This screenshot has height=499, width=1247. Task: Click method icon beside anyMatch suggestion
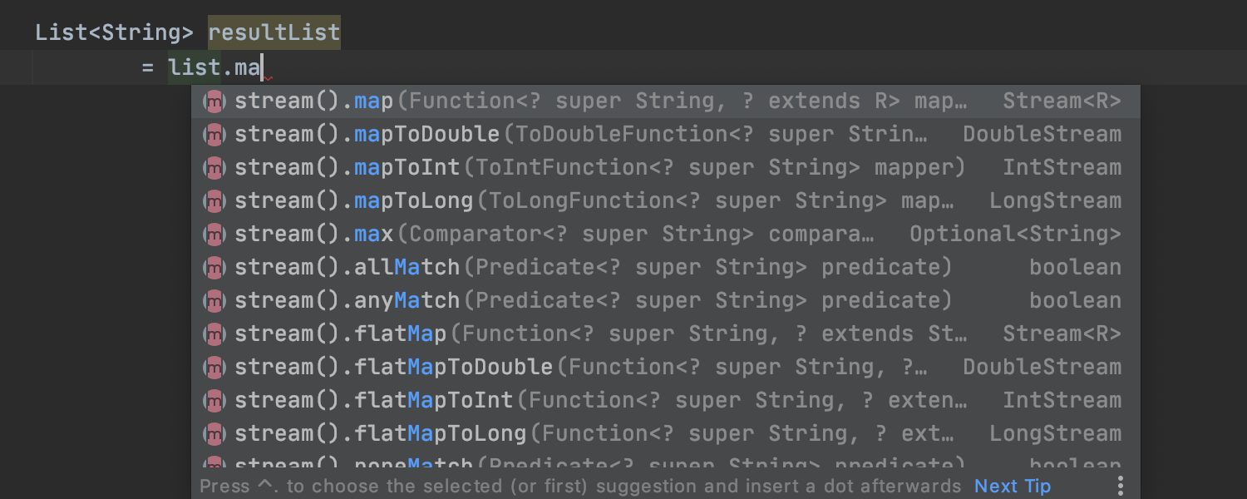pyautogui.click(x=214, y=301)
